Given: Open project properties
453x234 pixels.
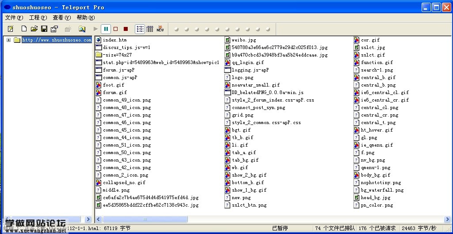Looking at the screenshot, I should tap(54, 29).
